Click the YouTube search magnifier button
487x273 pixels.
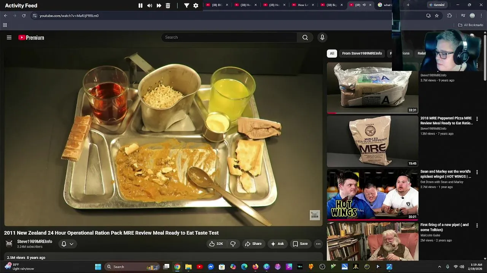(x=305, y=37)
